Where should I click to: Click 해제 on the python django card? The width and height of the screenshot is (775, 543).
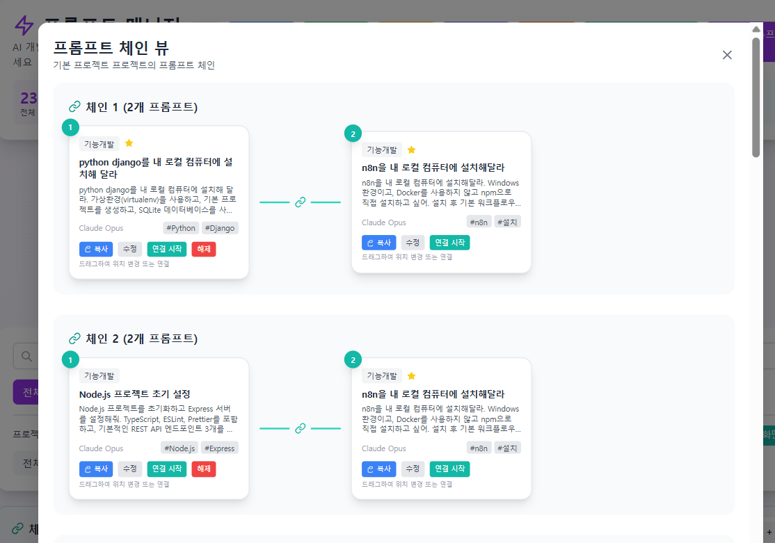[x=204, y=249]
